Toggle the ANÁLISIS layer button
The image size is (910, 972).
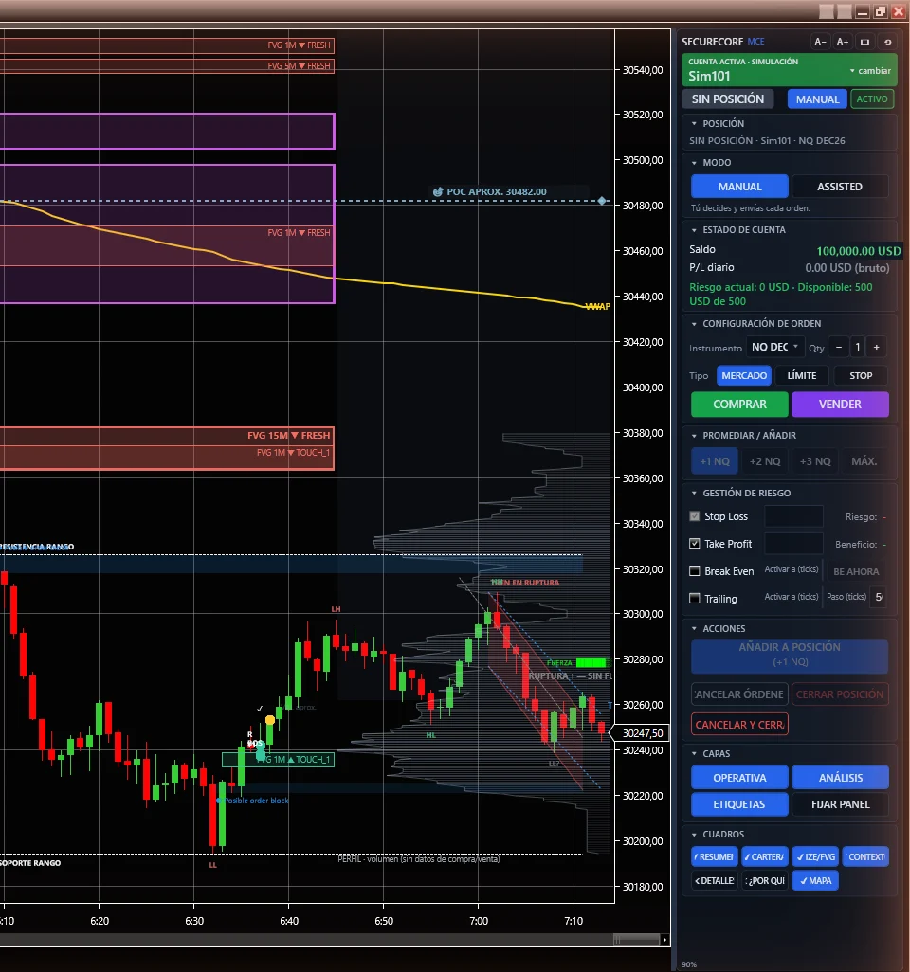840,778
